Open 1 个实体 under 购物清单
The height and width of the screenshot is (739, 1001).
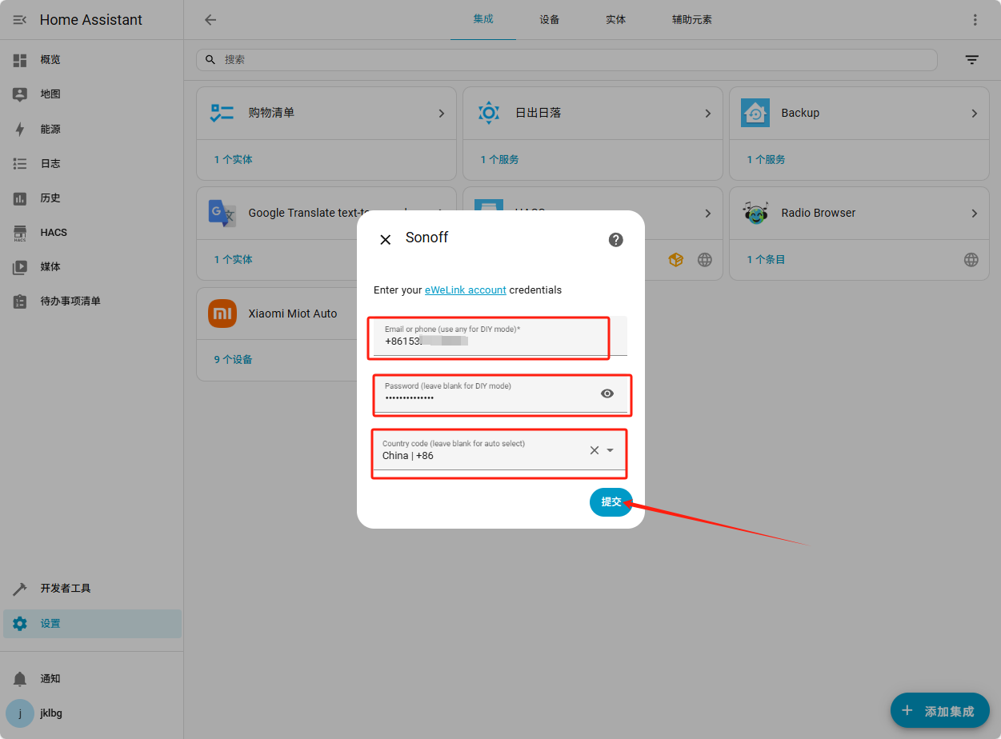point(233,160)
